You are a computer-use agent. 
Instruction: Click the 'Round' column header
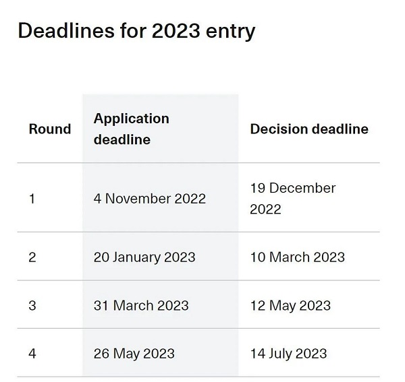click(50, 129)
